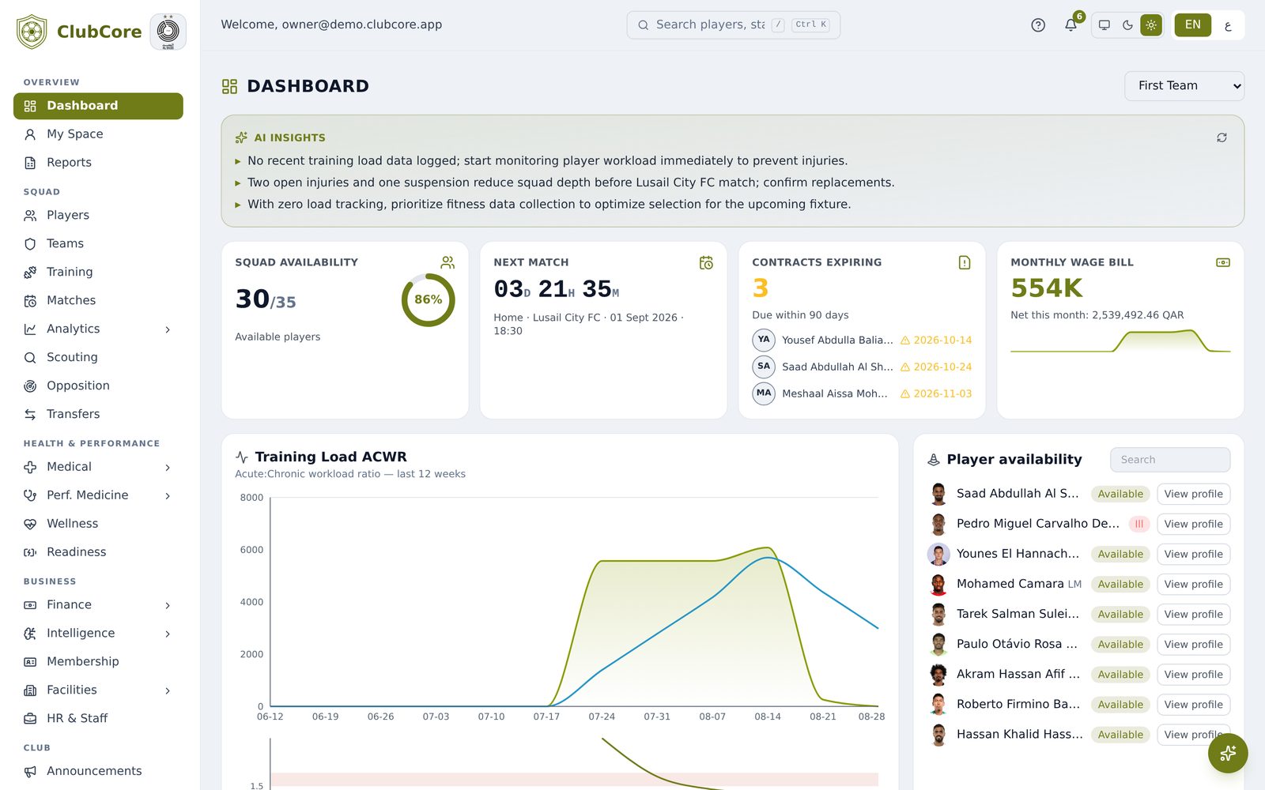View profile for Roberto Firmino
The height and width of the screenshot is (790, 1265).
(x=1193, y=705)
